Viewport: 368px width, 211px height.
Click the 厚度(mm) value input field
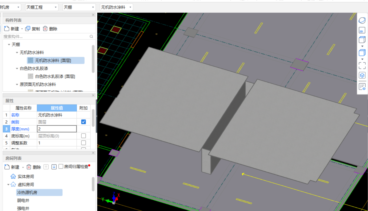57,129
